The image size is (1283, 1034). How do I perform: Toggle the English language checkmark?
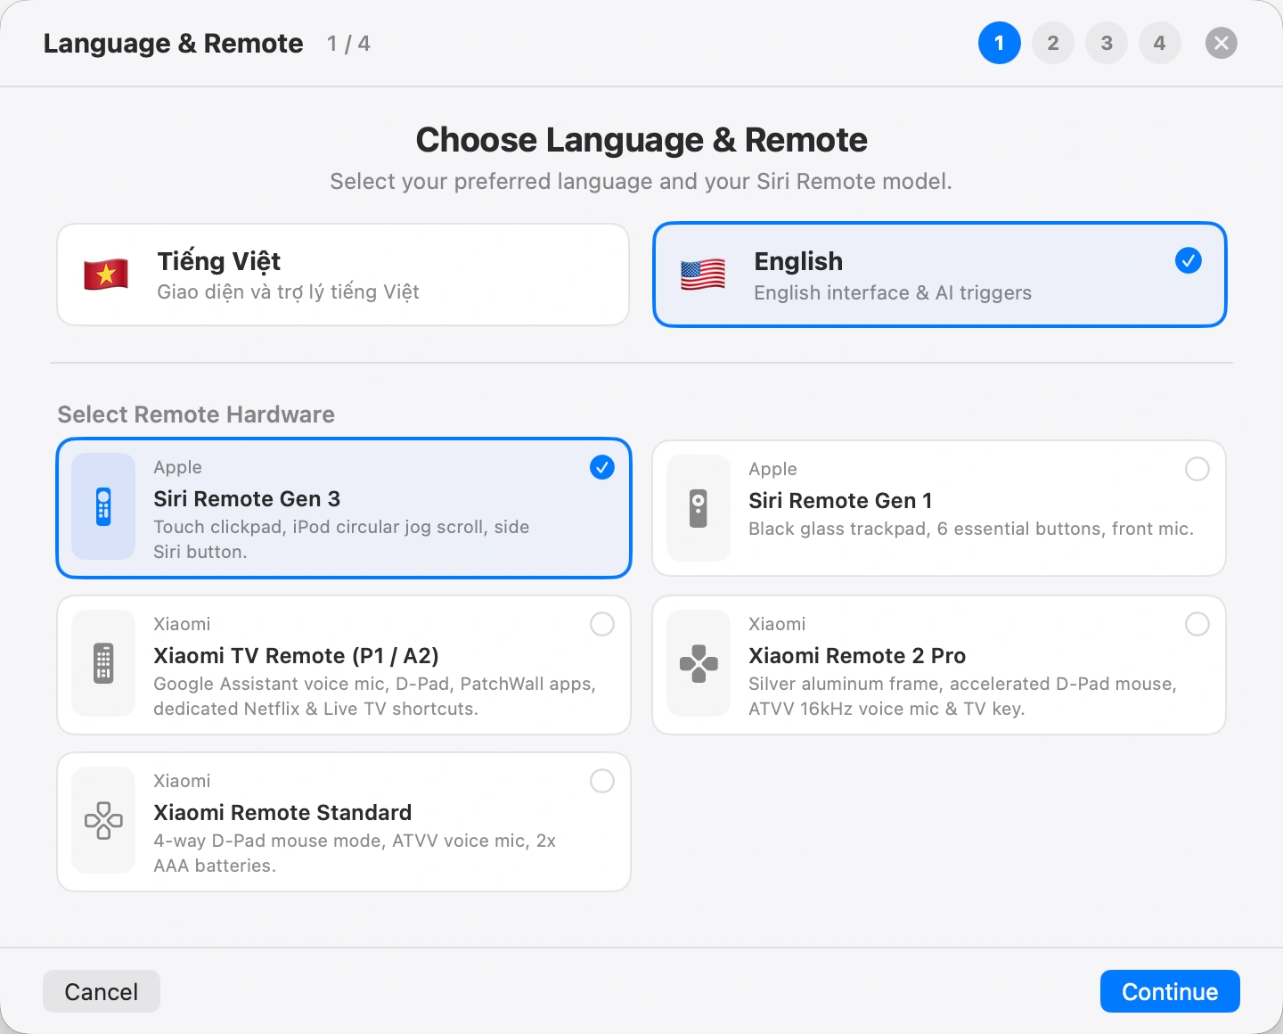[1189, 260]
